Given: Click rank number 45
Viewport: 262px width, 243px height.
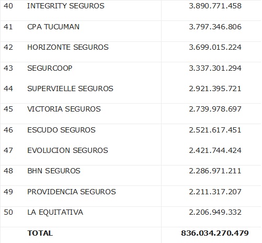Looking at the screenshot, I should (x=8, y=109).
